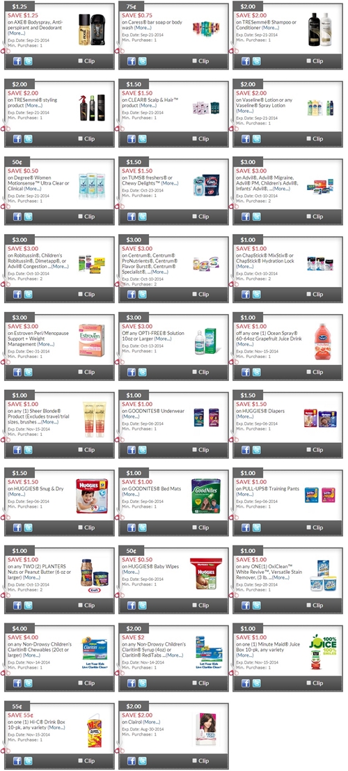This screenshot has width=348, height=771.
Task: Check the Clip box for TRESemmé Shampoo coupon
Action: click(309, 61)
